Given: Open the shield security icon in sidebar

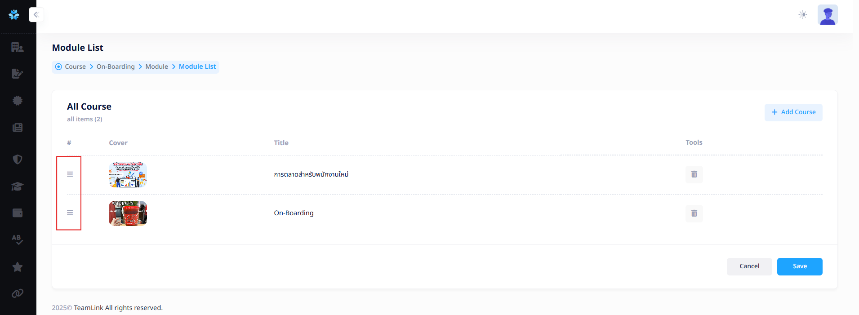Looking at the screenshot, I should pyautogui.click(x=18, y=160).
